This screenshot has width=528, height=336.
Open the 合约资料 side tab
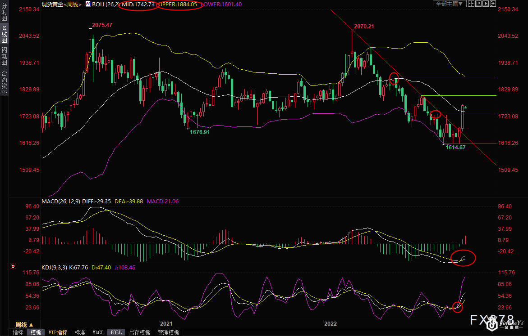tap(4, 83)
